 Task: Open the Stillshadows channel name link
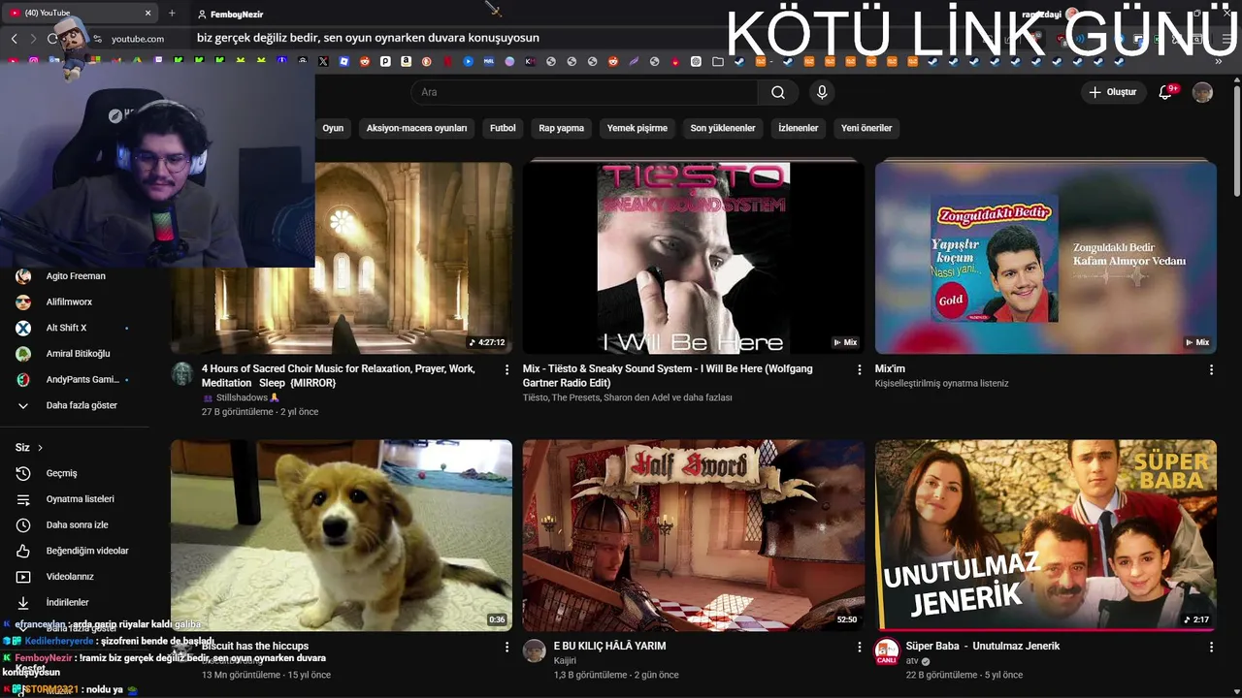tap(241, 397)
